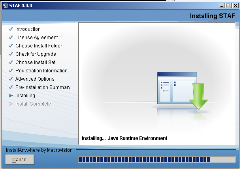
Task: Click the checkmark beside Advanced Options
Action: point(11,79)
